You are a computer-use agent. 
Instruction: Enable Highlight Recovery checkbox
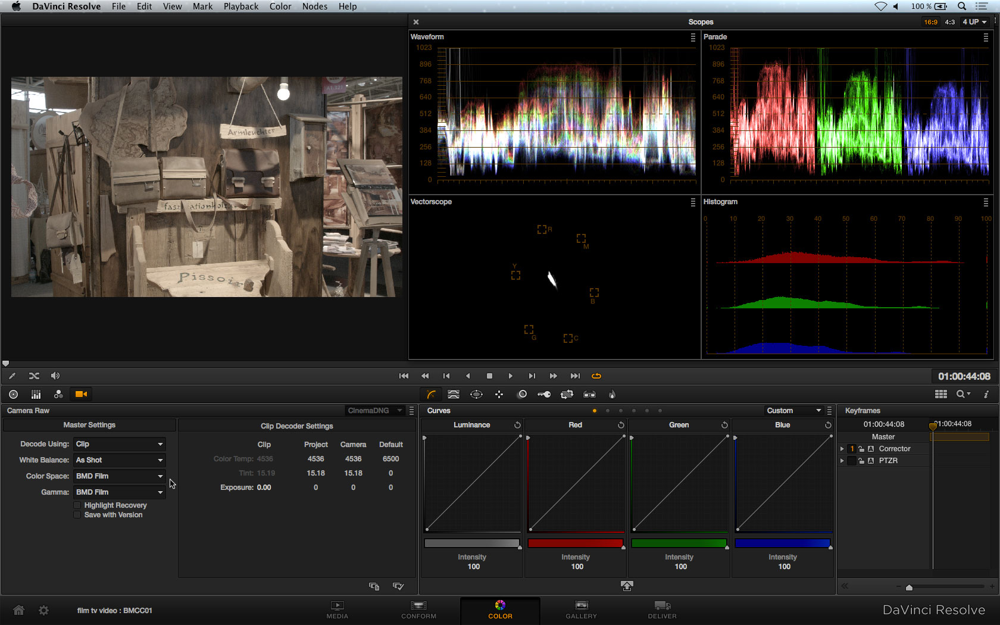point(77,505)
